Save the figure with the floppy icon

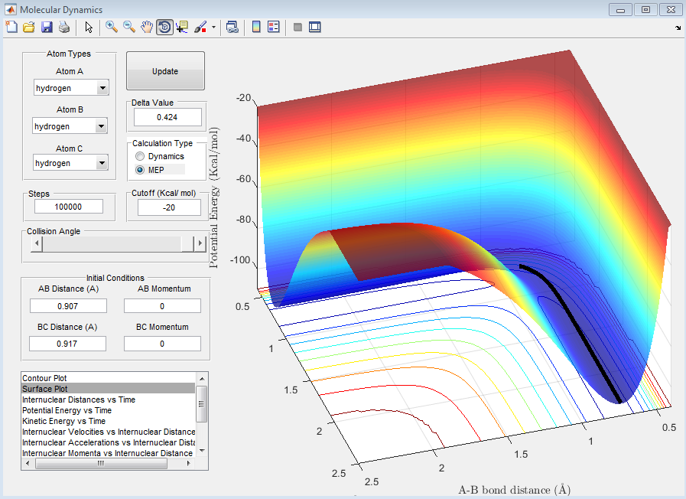click(46, 28)
